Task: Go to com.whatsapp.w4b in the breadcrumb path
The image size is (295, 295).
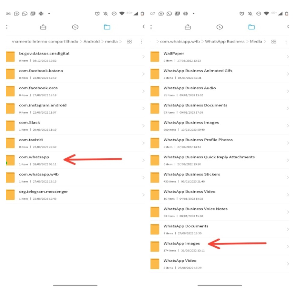Action: (180, 41)
